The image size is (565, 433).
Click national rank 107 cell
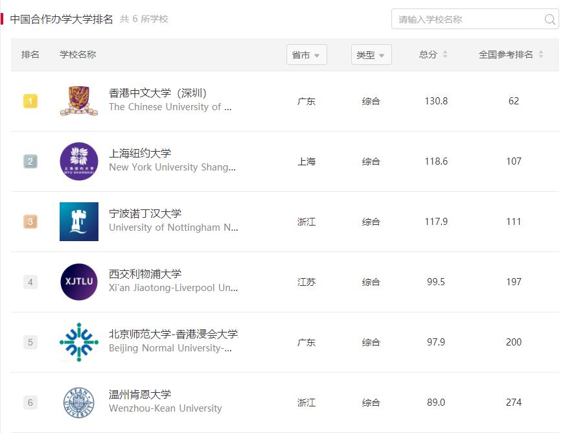point(514,161)
